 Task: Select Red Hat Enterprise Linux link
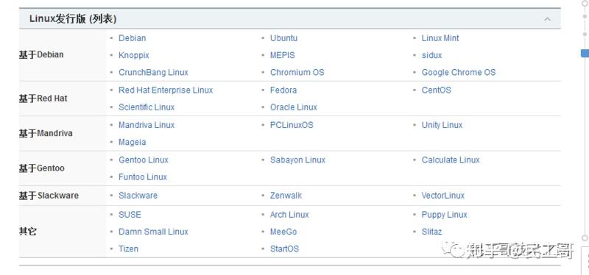[x=166, y=90]
